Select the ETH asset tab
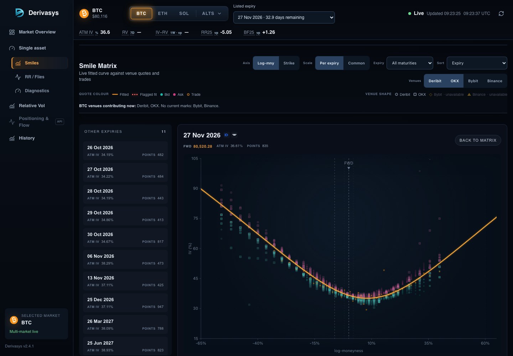Viewport: 513px width, 356px height. pos(163,14)
